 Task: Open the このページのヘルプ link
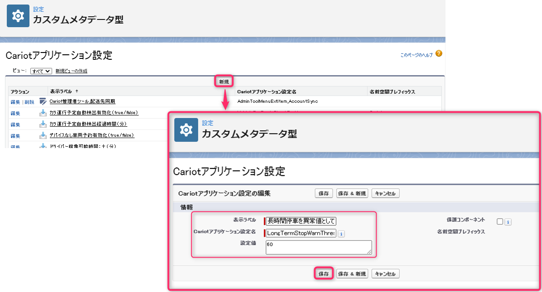tap(416, 55)
